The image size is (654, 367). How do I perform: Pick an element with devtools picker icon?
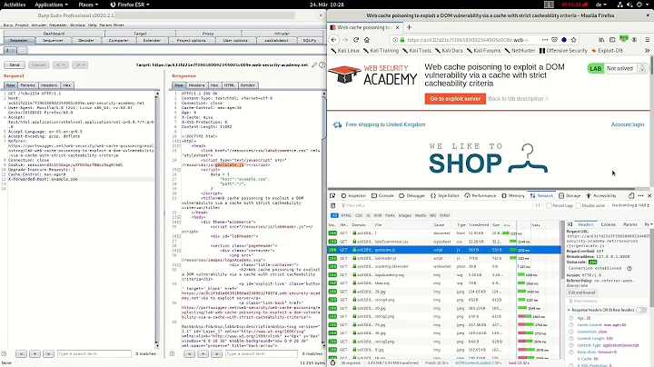pos(332,195)
